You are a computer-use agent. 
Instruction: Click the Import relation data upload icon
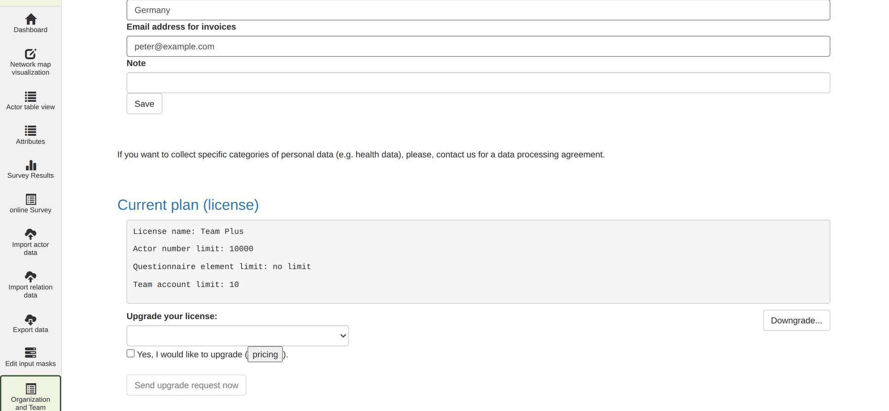coord(31,276)
